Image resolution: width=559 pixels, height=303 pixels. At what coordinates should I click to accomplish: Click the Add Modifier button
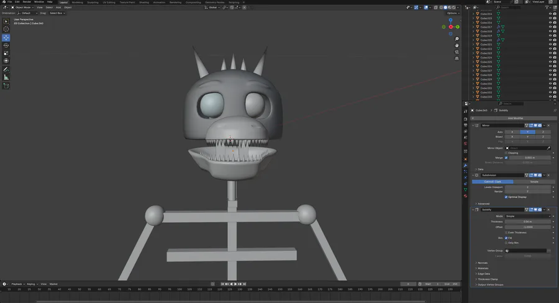[514, 118]
